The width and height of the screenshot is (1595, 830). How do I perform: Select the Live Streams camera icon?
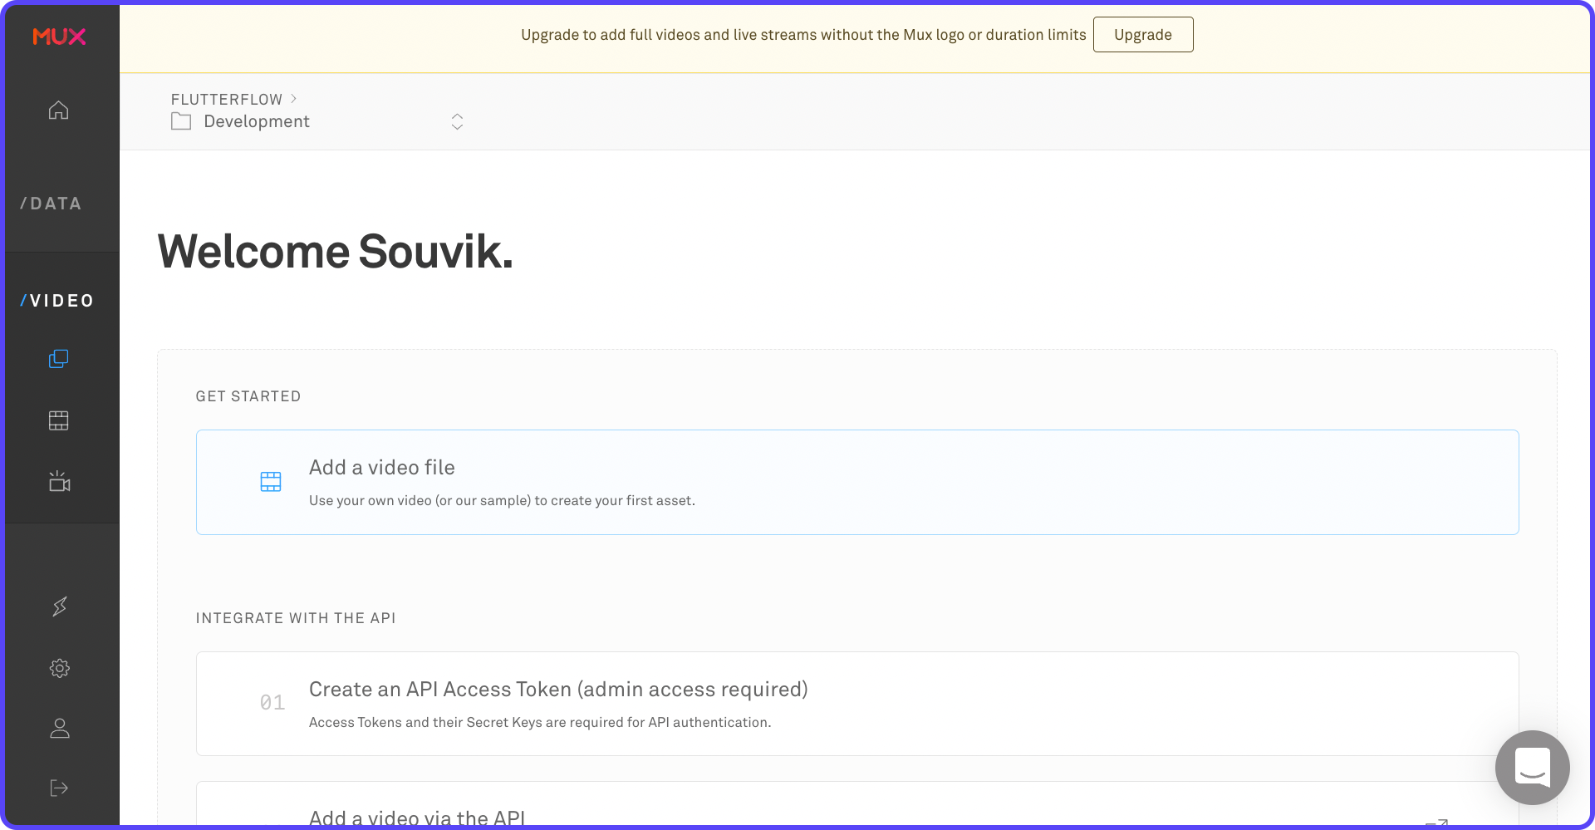pos(58,482)
